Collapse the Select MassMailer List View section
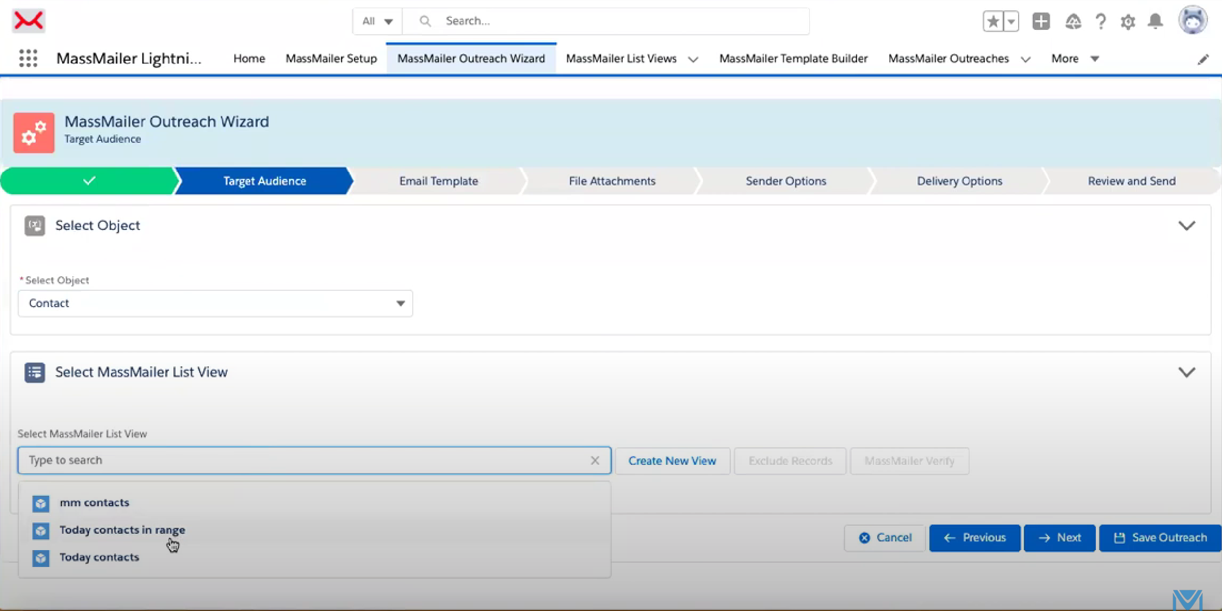The width and height of the screenshot is (1222, 611). coord(1187,372)
